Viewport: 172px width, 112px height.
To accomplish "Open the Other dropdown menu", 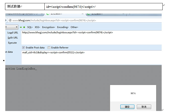I will click(x=74, y=27).
